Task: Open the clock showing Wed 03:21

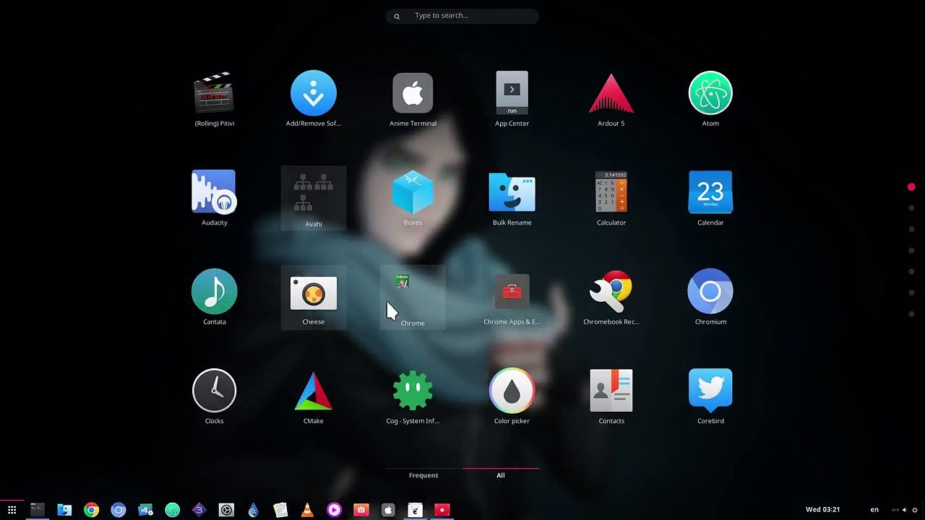Action: (x=822, y=510)
